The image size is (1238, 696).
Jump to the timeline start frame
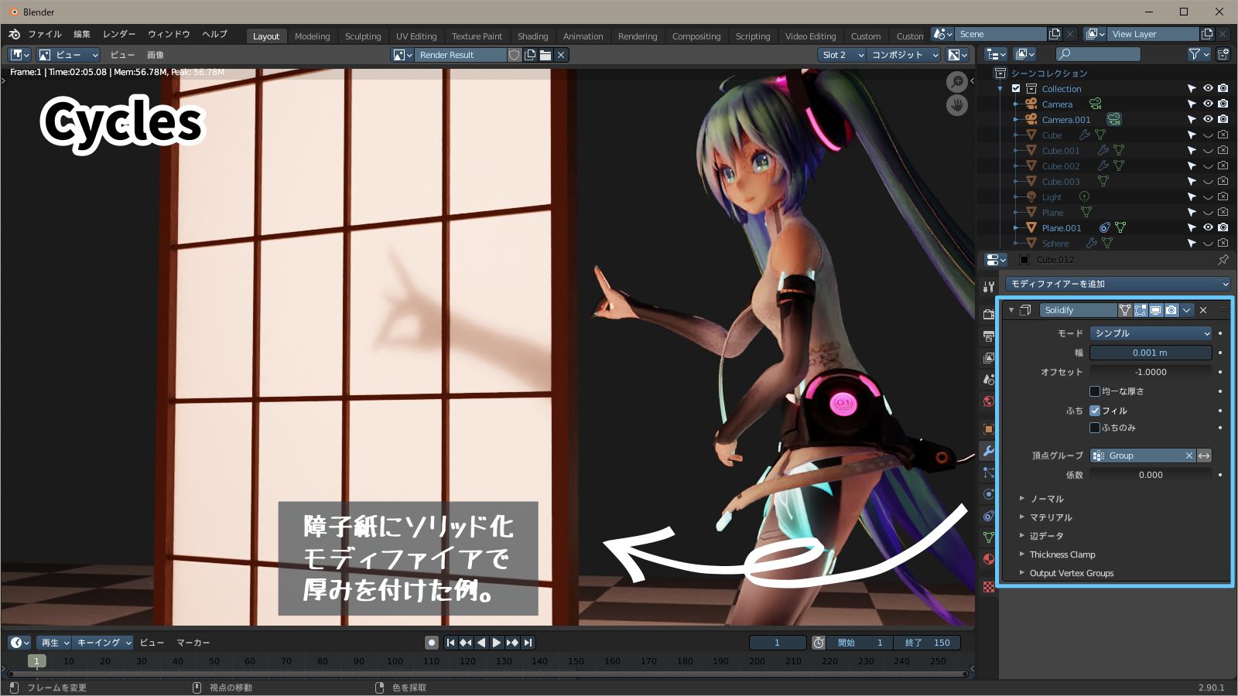[450, 643]
